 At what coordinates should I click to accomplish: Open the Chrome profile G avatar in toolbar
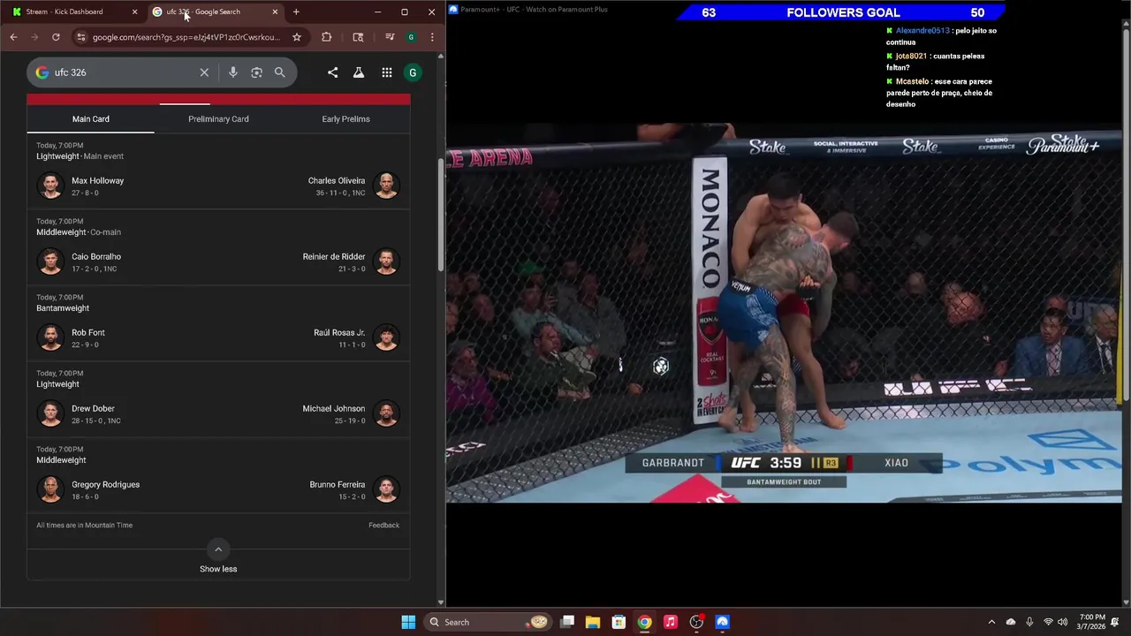tap(411, 37)
